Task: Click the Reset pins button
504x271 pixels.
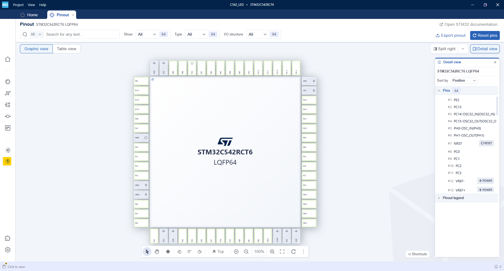Action: tap(485, 35)
